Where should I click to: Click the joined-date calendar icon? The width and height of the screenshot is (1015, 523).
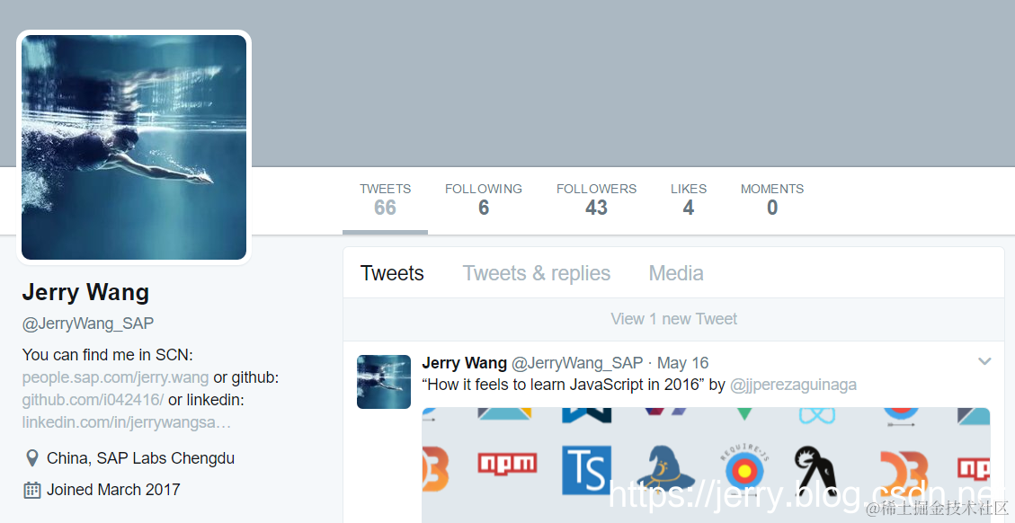[31, 490]
